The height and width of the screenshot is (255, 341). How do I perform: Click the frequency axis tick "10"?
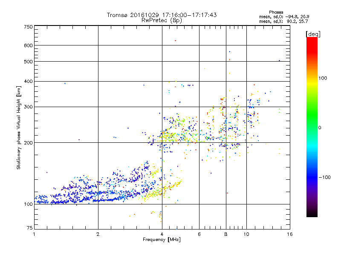246,234
